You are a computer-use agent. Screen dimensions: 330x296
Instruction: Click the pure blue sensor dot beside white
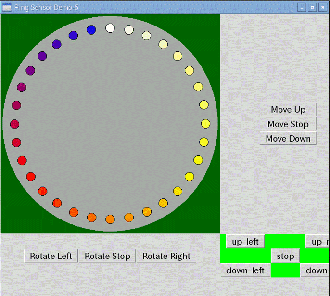click(91, 30)
